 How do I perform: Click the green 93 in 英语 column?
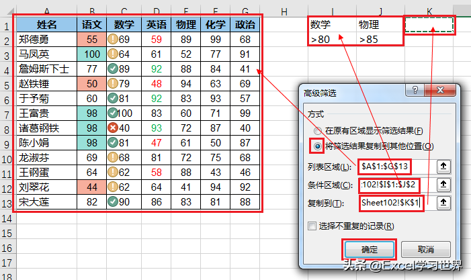pyautogui.click(x=156, y=128)
